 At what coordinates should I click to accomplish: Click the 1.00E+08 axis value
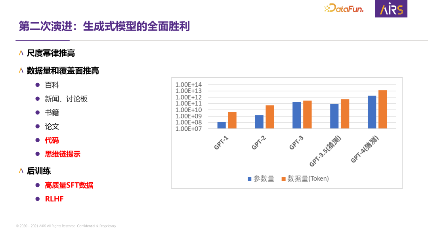tap(189, 122)
